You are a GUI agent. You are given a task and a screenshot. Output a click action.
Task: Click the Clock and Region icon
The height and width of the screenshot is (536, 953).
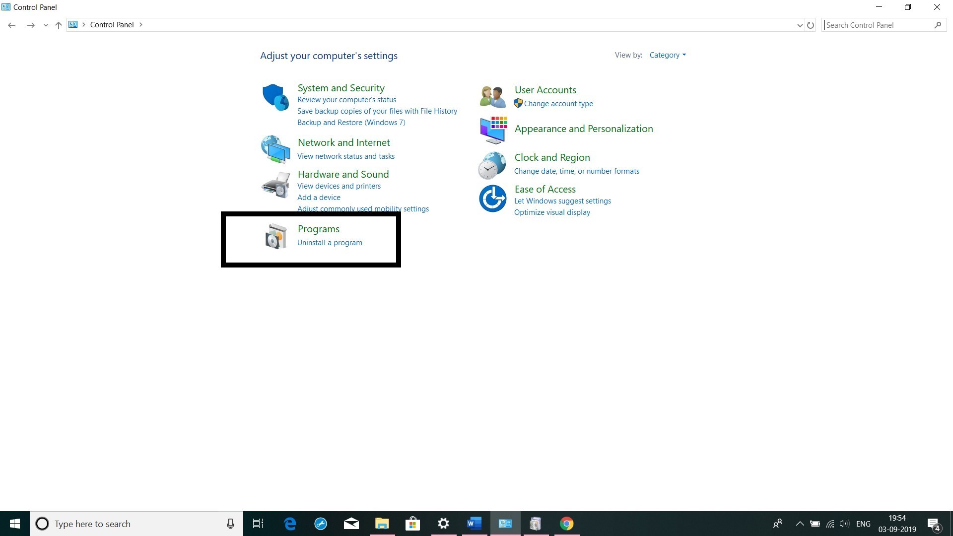tap(492, 164)
